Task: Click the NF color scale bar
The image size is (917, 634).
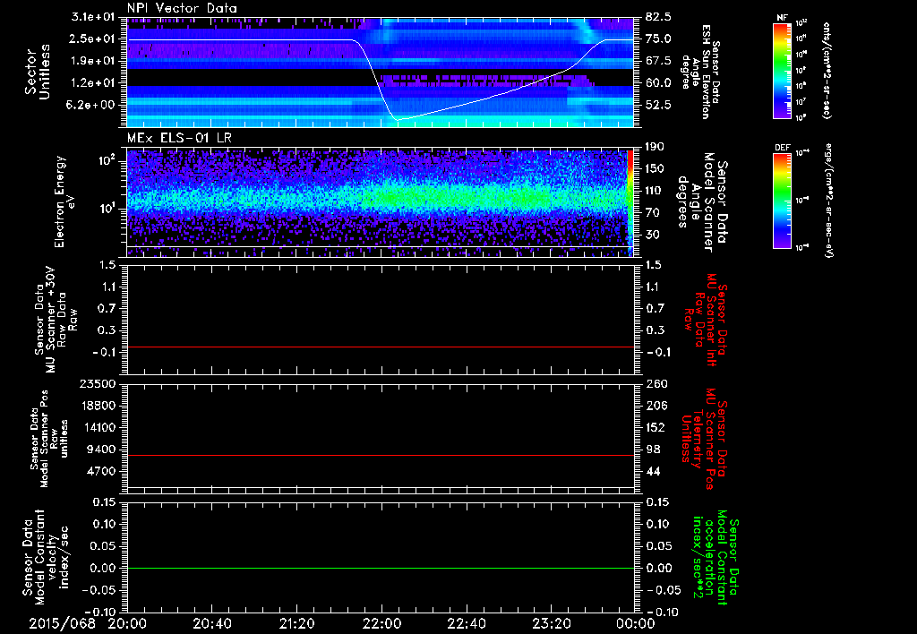Action: pos(782,72)
